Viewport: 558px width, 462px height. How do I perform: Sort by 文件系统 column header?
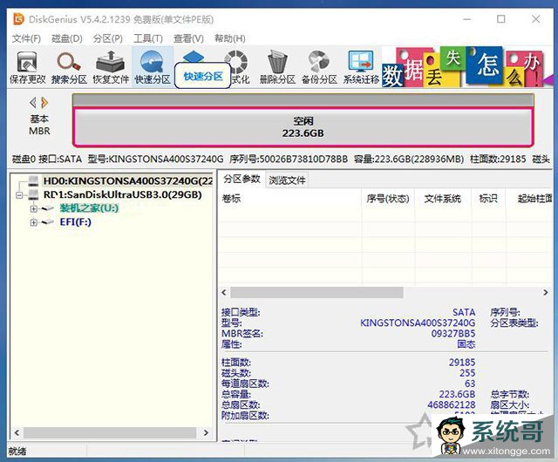pyautogui.click(x=442, y=199)
